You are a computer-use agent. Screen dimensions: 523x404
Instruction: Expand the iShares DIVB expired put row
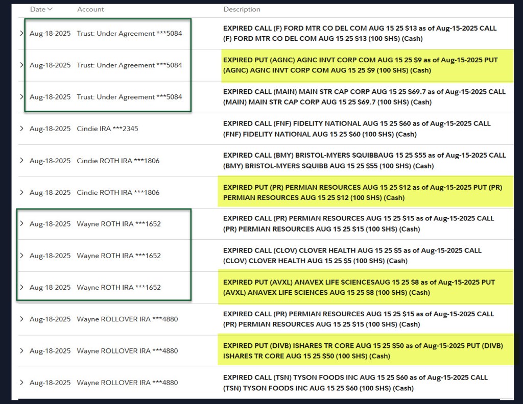click(21, 351)
